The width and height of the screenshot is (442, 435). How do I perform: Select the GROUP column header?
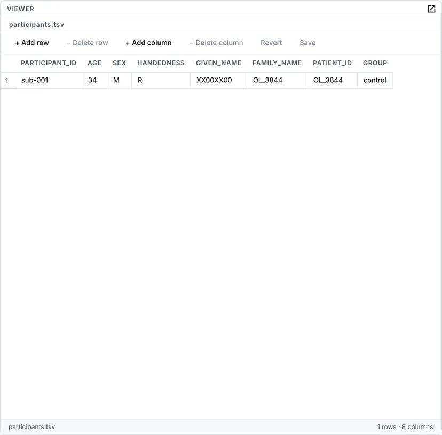tap(375, 63)
